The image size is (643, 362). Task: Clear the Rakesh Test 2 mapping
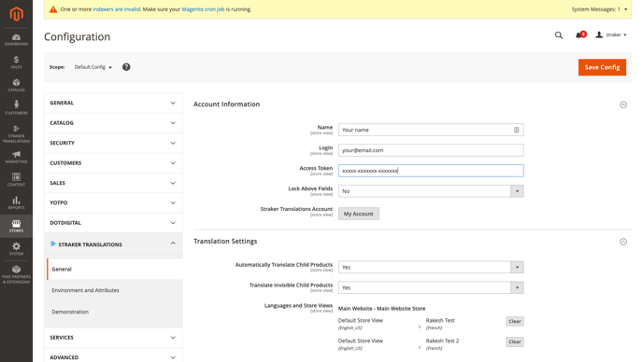click(x=515, y=341)
